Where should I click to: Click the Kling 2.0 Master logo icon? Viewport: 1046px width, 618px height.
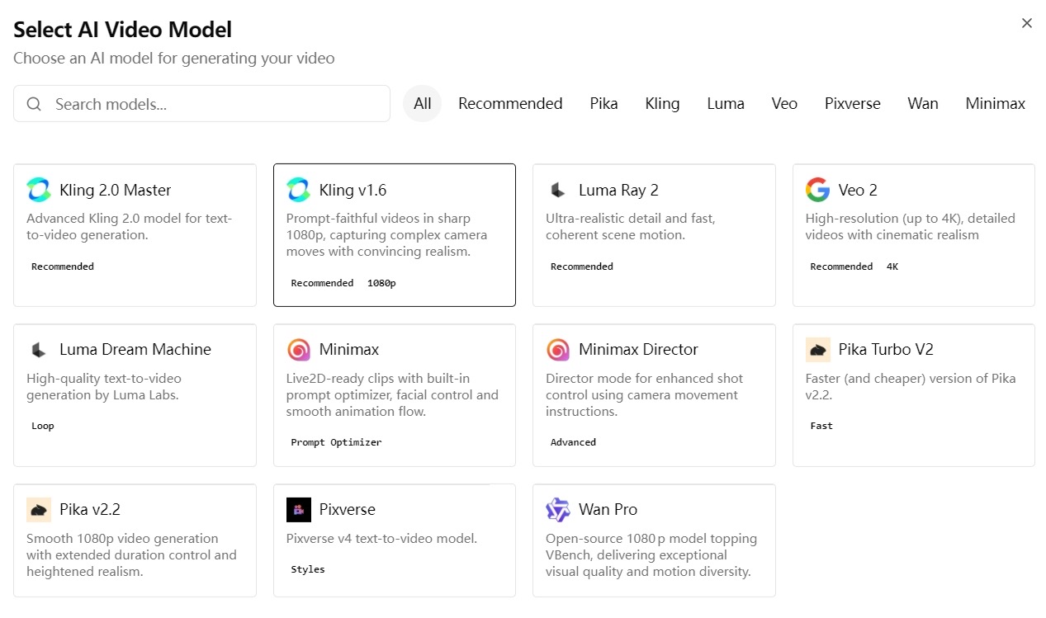(x=39, y=190)
